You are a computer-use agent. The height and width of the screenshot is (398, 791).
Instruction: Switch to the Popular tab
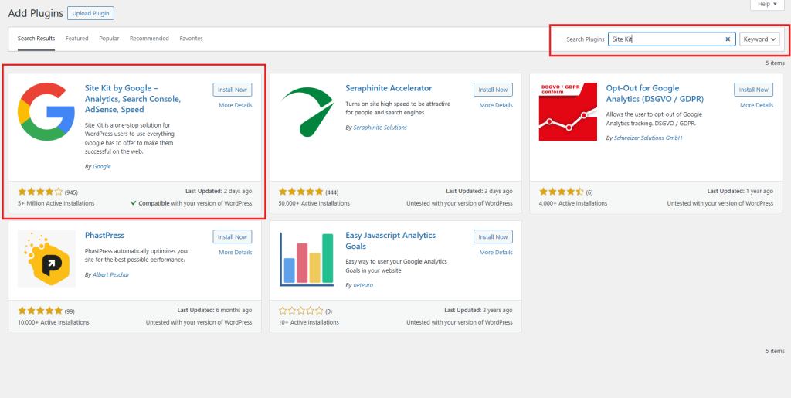(109, 39)
